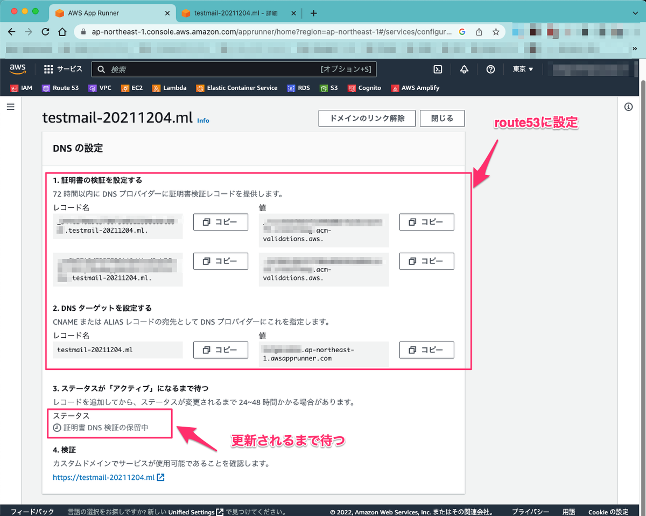Open the サービス grid menu

click(63, 69)
